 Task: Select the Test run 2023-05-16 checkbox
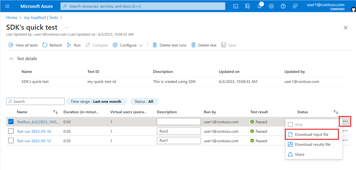(x=11, y=131)
